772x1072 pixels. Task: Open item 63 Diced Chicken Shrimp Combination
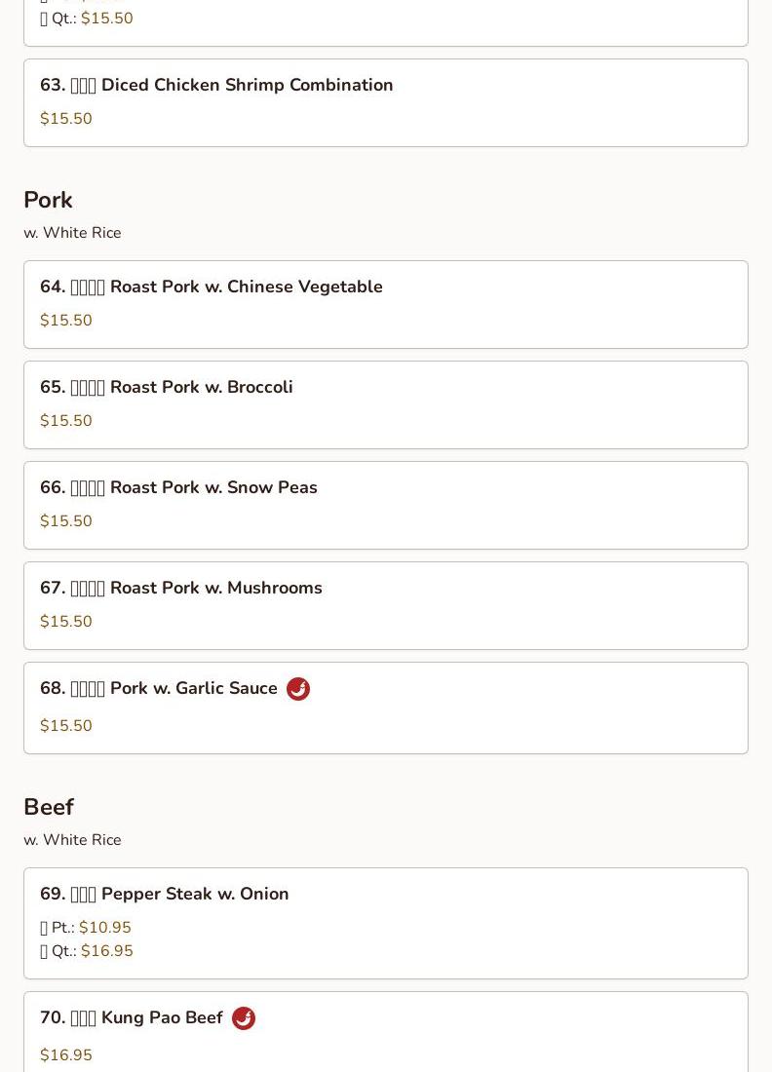[386, 102]
